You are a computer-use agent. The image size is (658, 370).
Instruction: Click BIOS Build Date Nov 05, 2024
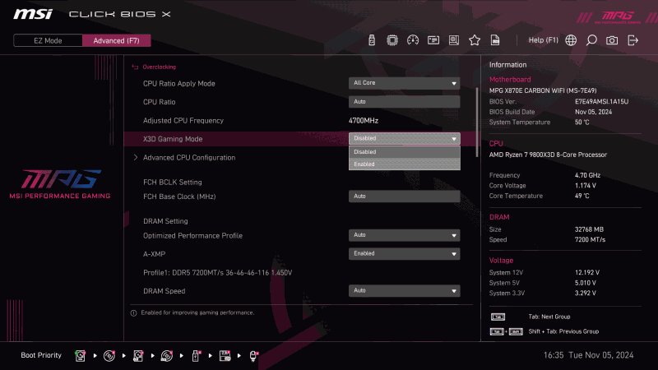593,112
